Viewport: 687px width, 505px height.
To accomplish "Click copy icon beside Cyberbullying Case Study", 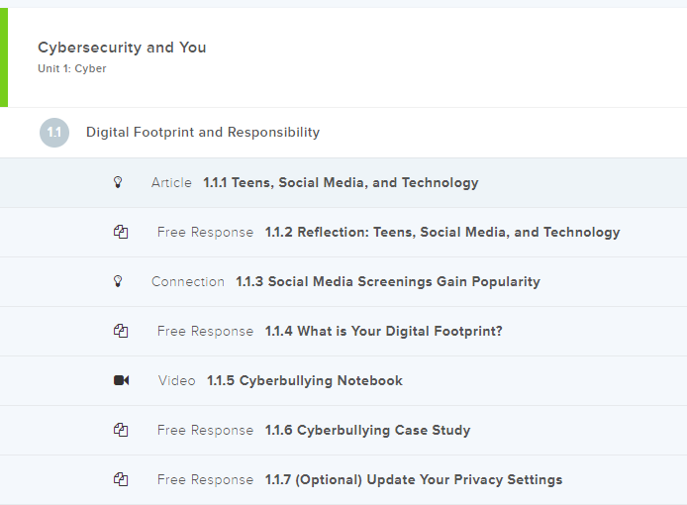I will (121, 430).
